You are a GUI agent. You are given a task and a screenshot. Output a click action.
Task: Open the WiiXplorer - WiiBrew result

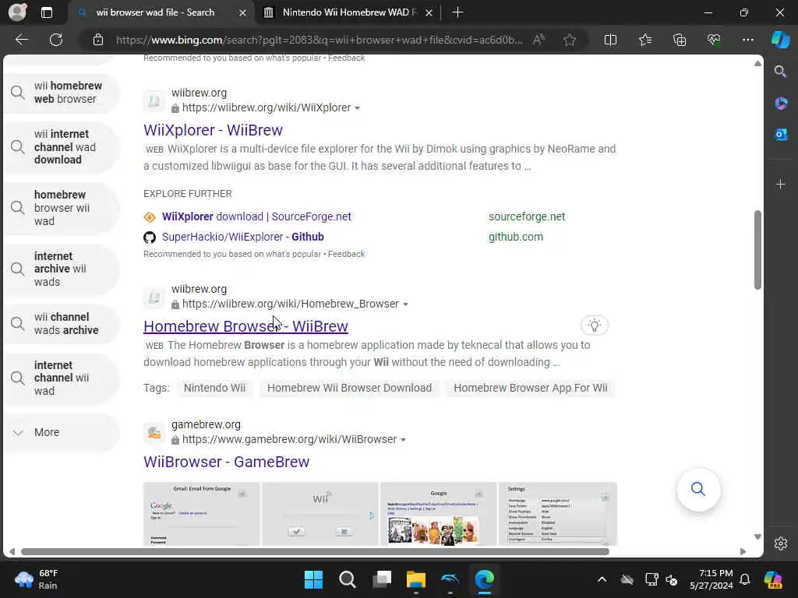click(x=213, y=130)
